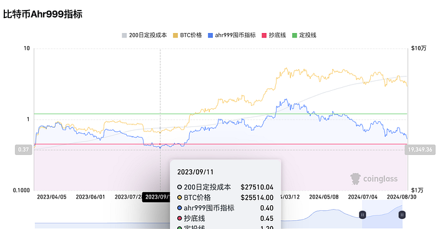Click the 0.1000 left axis label
The image size is (437, 229).
[x=21, y=190]
